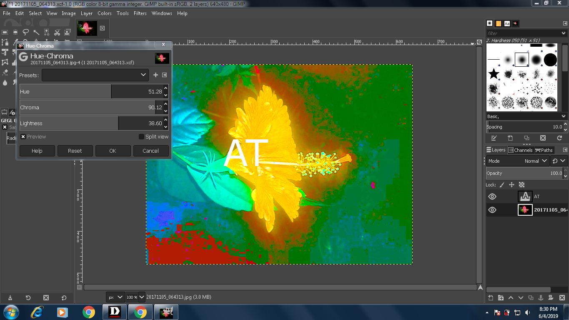This screenshot has width=569, height=320.
Task: Restore a tool preset
Action: click(28, 298)
